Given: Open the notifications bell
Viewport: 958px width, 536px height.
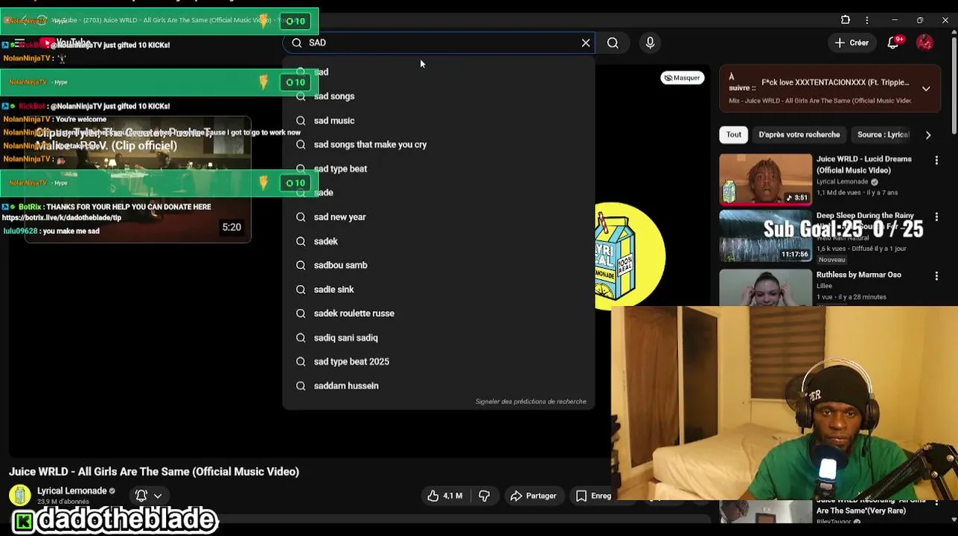Looking at the screenshot, I should tap(894, 43).
